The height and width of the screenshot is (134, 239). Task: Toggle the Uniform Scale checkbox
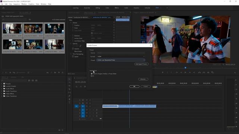pos(92,33)
